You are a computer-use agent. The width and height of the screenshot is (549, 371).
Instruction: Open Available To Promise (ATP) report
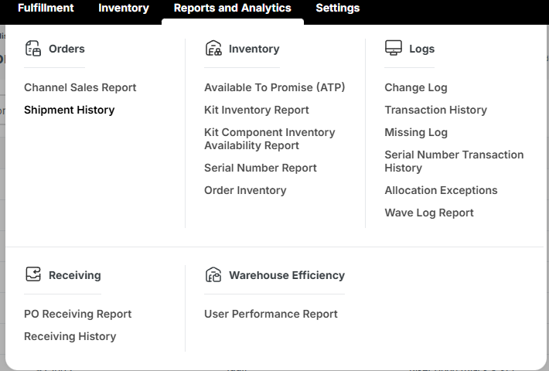pyautogui.click(x=274, y=87)
